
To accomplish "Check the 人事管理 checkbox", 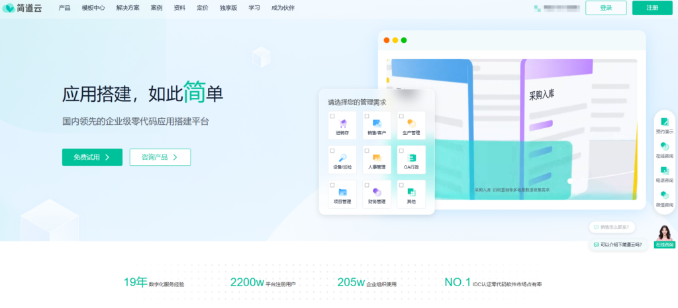I will coord(367,151).
